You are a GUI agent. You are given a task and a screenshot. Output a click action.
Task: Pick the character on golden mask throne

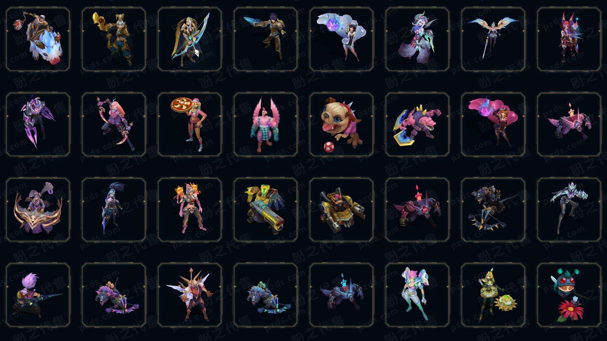click(x=38, y=210)
